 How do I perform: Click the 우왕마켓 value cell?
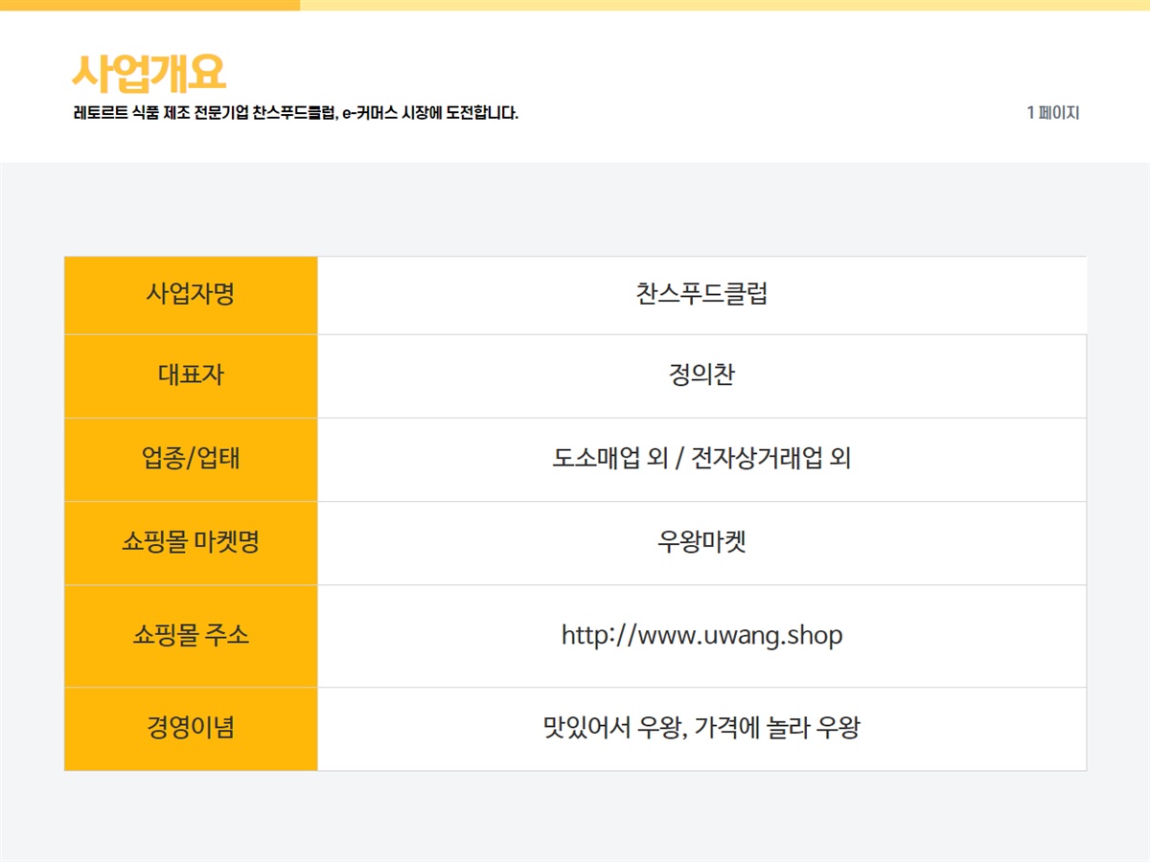701,543
